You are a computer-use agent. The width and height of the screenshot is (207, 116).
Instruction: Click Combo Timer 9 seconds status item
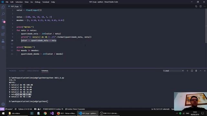pyautogui.click(x=75, y=109)
